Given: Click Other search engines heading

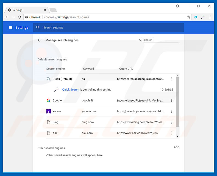Looking at the screenshot, I should click(51, 148).
